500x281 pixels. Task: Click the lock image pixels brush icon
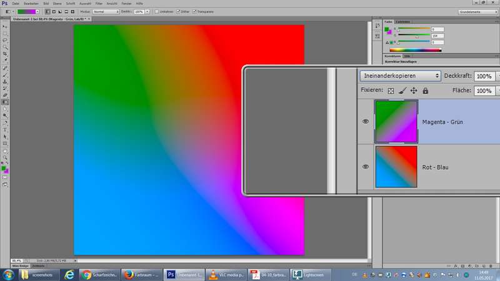403,91
